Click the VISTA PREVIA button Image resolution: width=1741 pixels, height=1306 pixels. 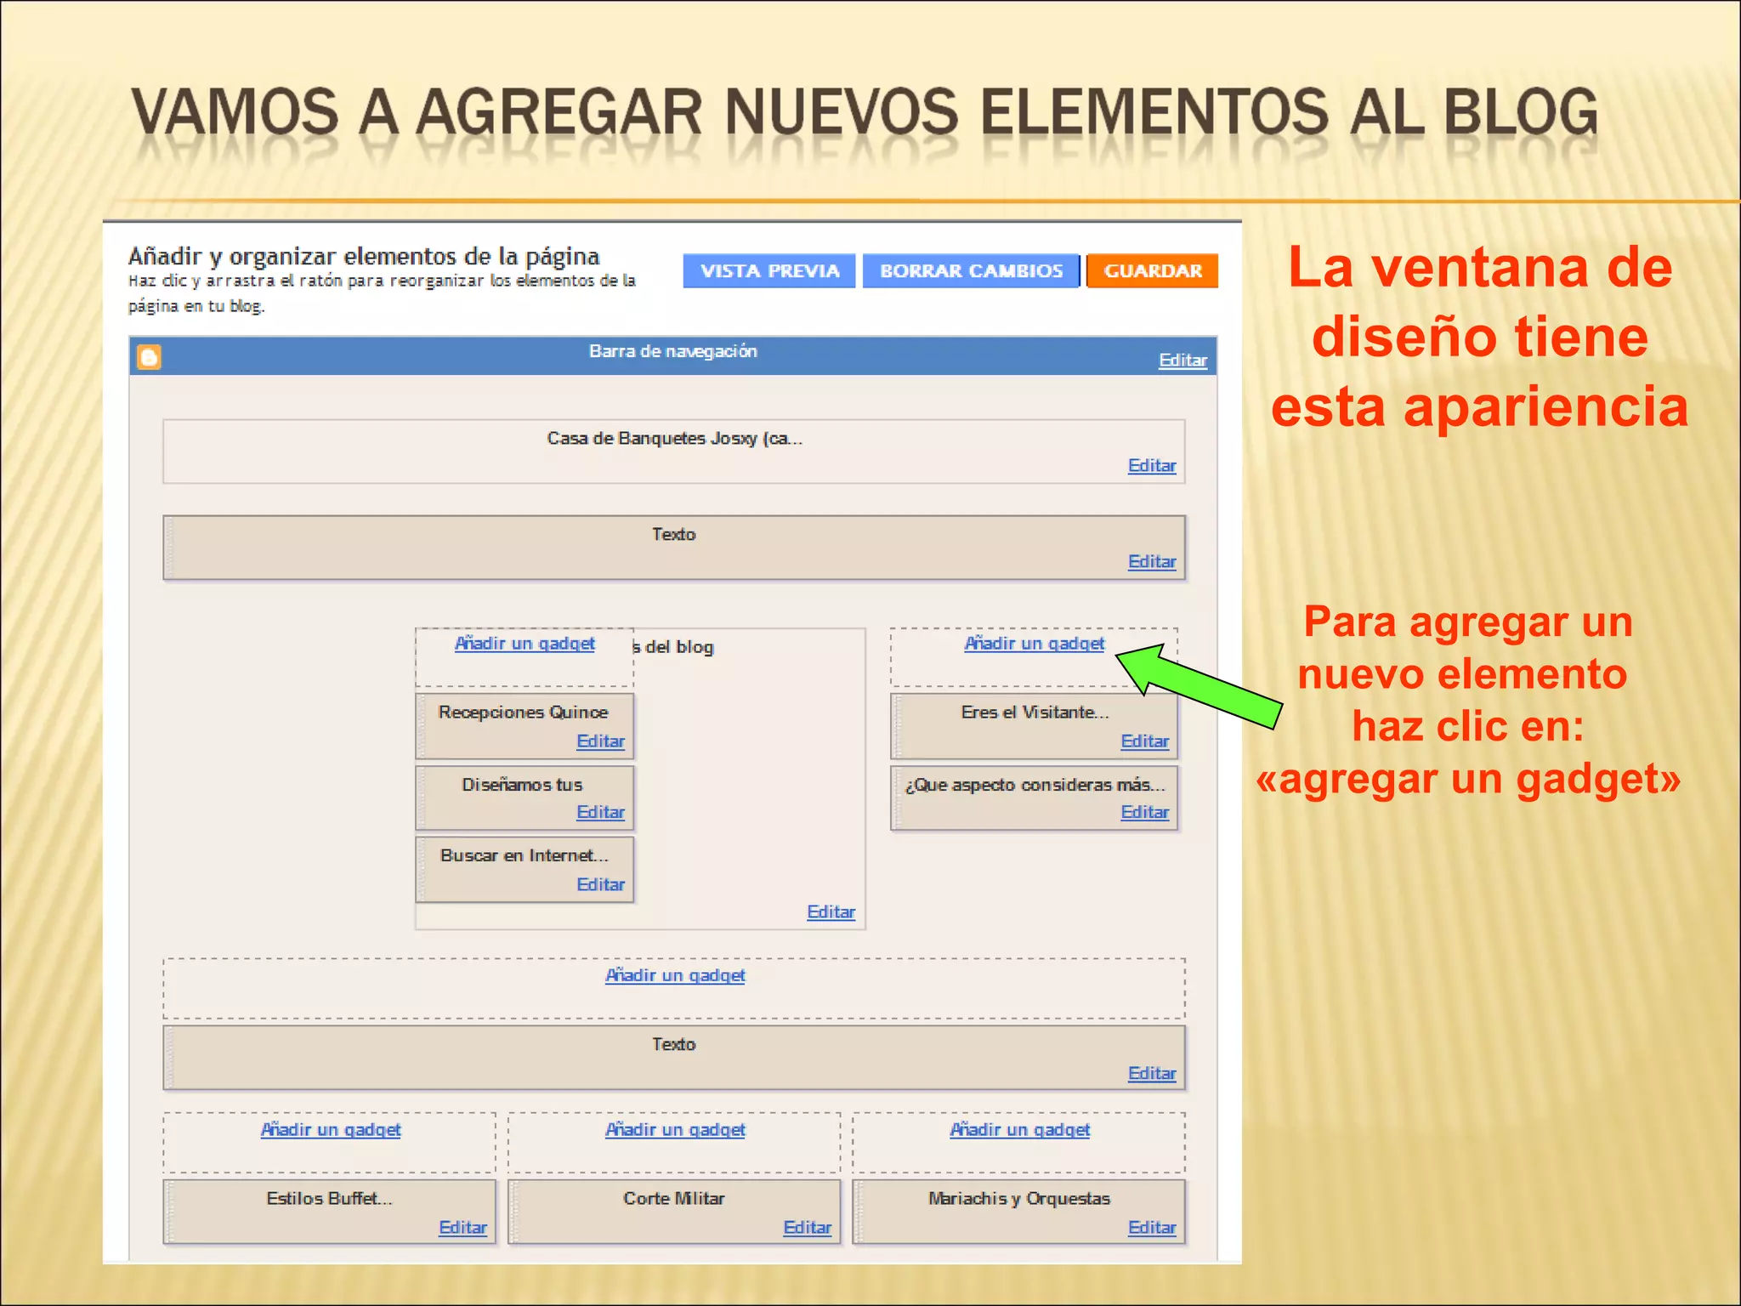coord(769,271)
